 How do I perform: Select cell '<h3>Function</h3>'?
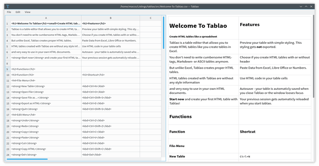pyautogui.click(x=46, y=75)
